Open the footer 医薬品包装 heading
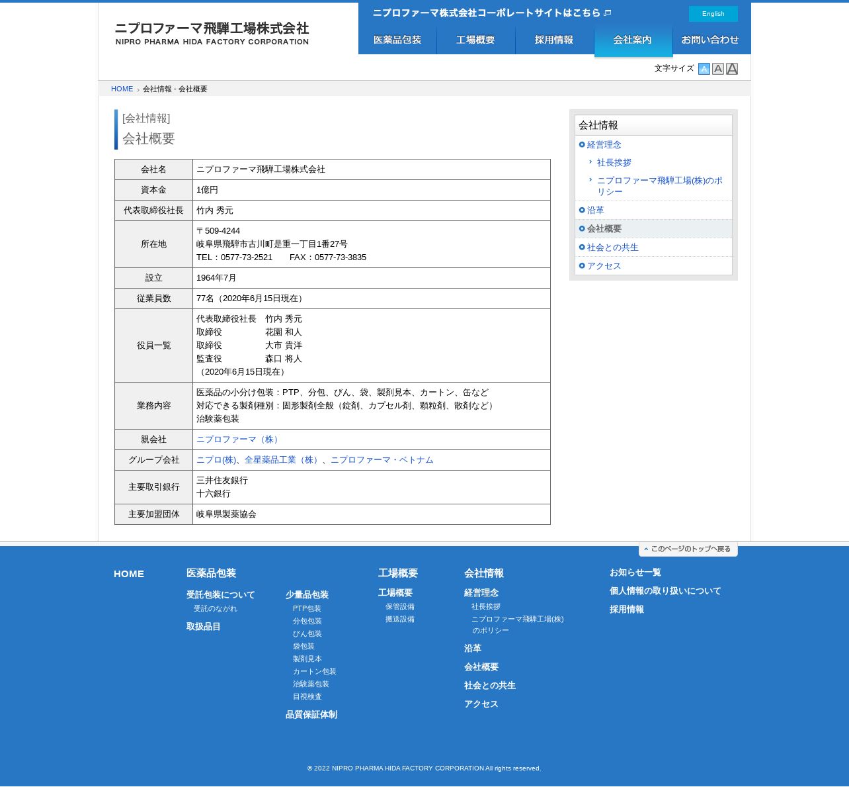849x787 pixels. coord(211,573)
